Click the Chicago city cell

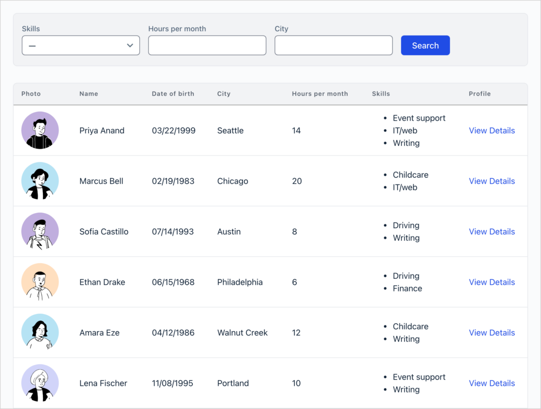(232, 181)
